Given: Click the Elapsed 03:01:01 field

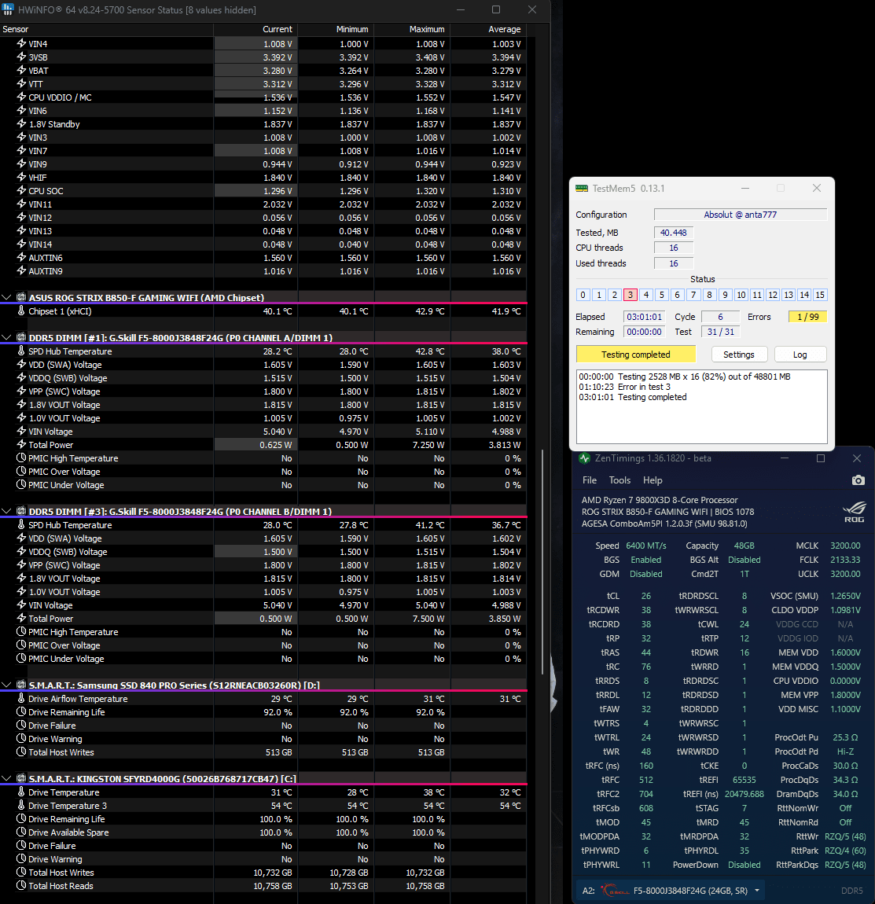Looking at the screenshot, I should click(644, 317).
